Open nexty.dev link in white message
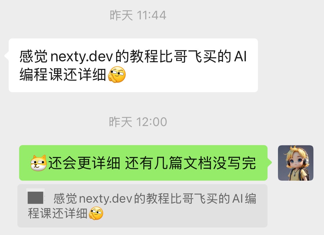Screen dimensions: 324x235 tap(82, 57)
